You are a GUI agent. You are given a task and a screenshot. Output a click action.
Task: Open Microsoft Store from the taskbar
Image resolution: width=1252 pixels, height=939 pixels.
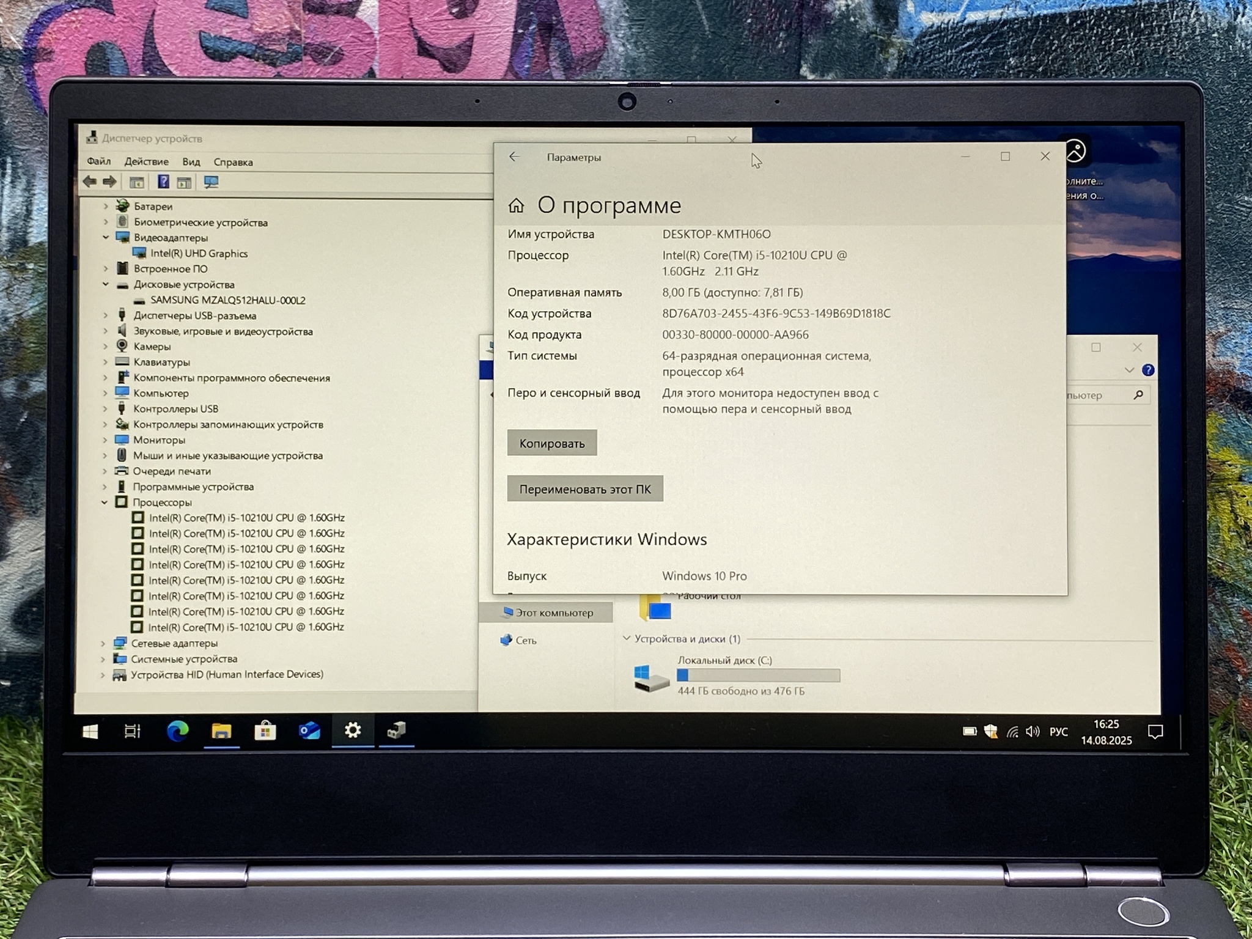point(265,731)
